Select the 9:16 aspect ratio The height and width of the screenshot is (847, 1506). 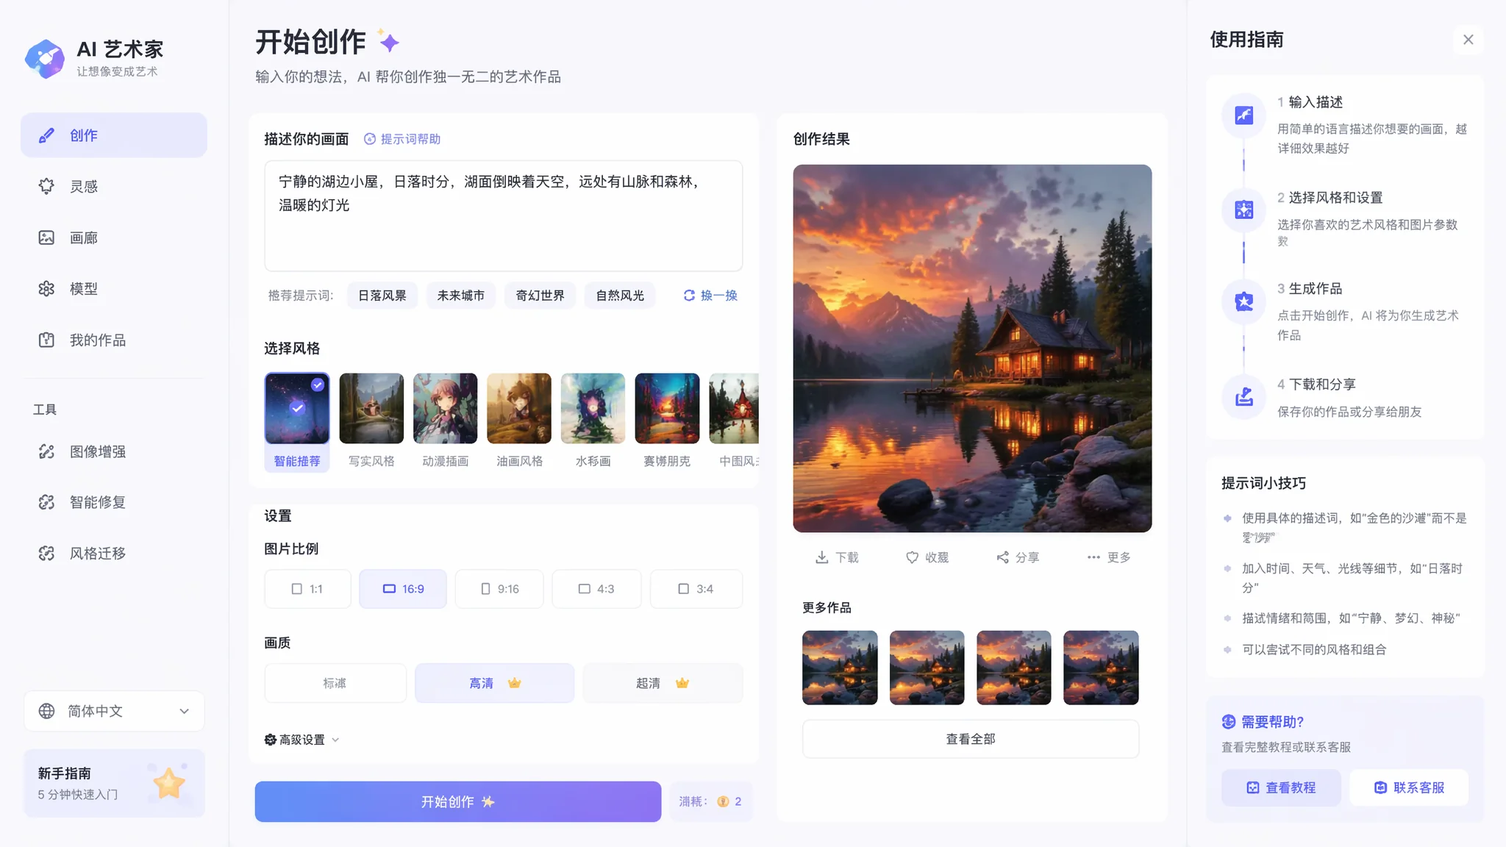tap(499, 589)
